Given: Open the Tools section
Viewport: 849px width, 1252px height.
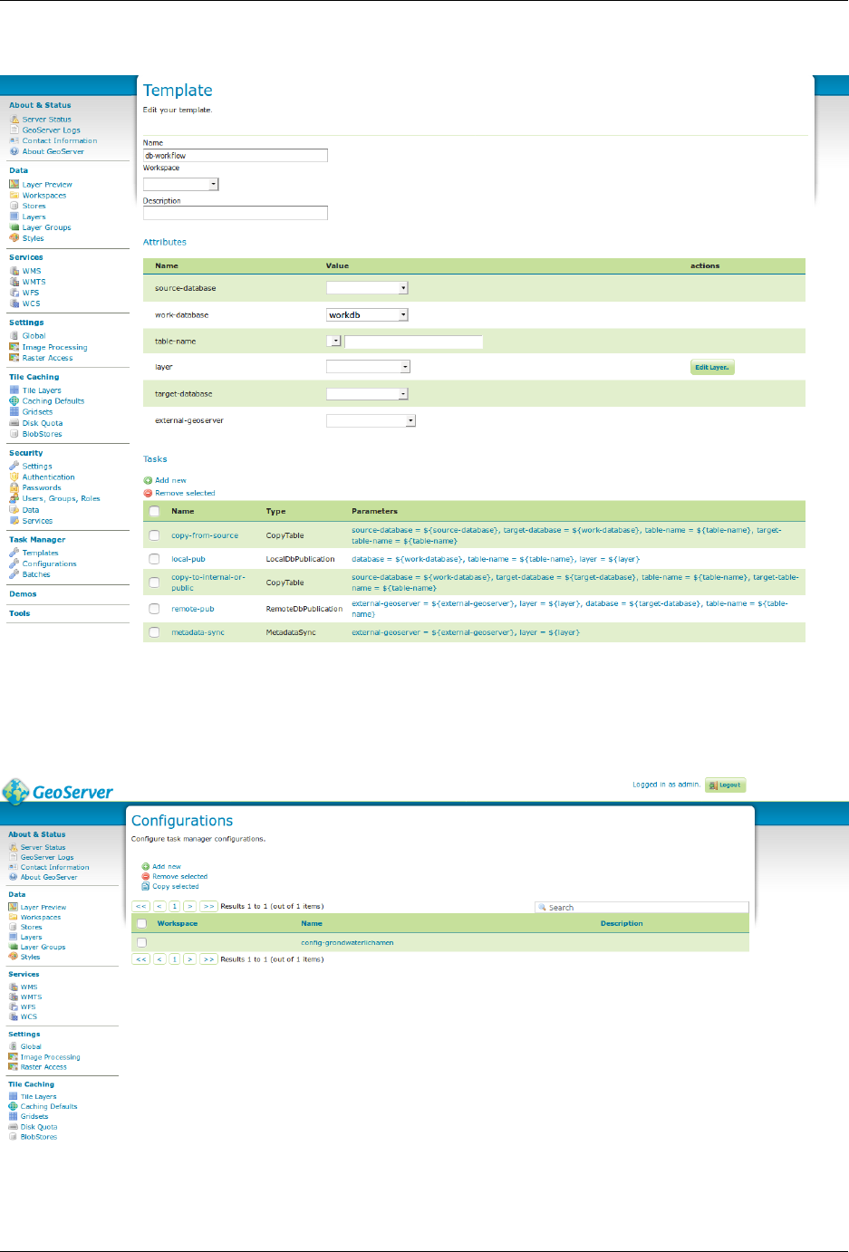Looking at the screenshot, I should pos(19,613).
